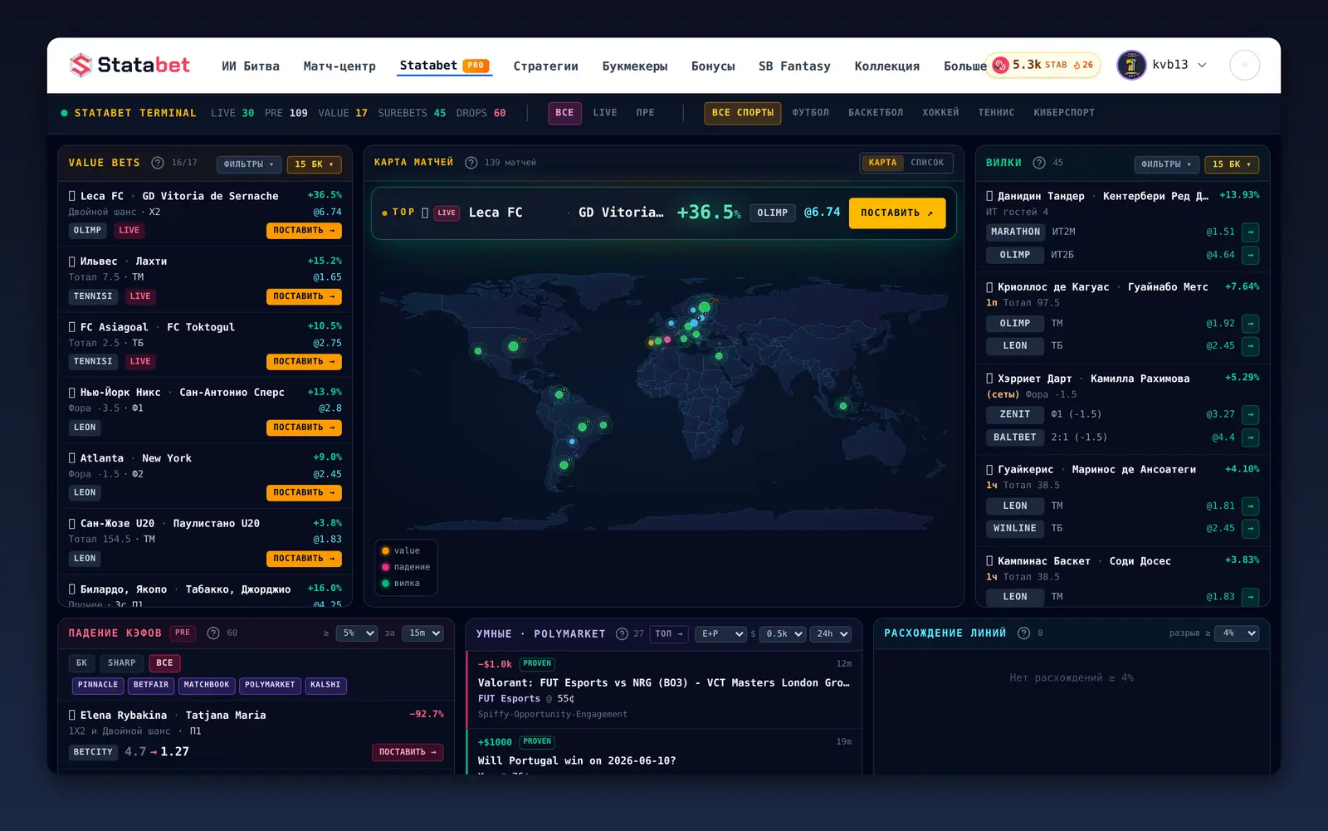Click ПОСТАВИТЬ for Ильвес - Лахти
Viewport: 1328px width, 831px height.
click(x=304, y=296)
